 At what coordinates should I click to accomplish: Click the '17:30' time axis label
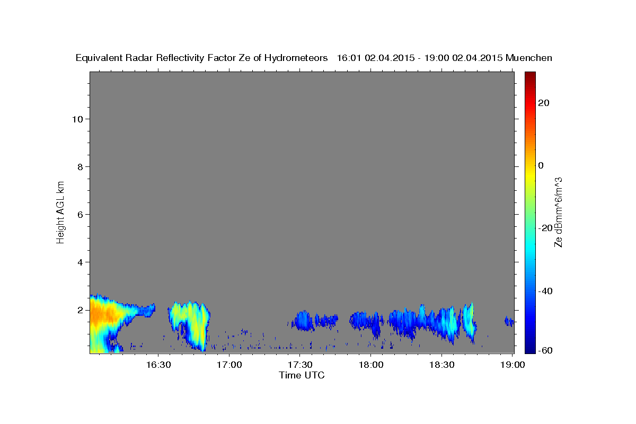click(x=300, y=365)
